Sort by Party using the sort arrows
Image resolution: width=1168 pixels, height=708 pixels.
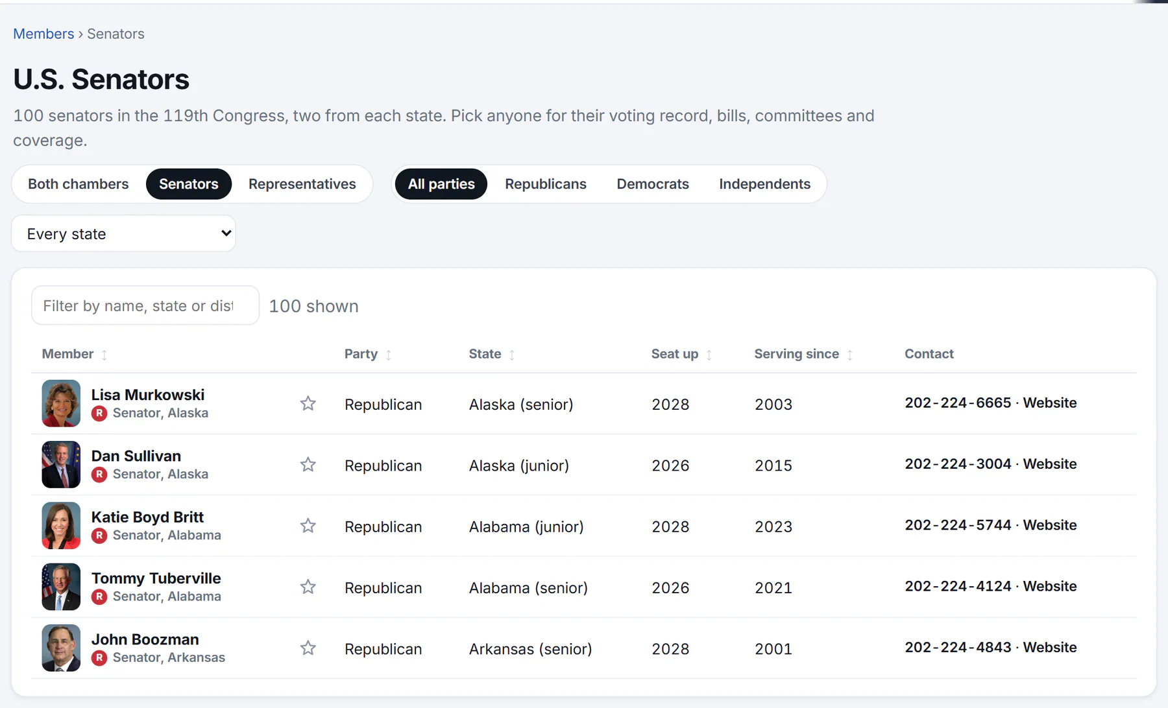tap(389, 355)
